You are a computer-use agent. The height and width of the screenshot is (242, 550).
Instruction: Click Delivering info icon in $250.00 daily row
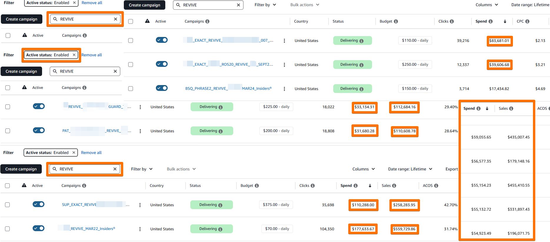361,65
